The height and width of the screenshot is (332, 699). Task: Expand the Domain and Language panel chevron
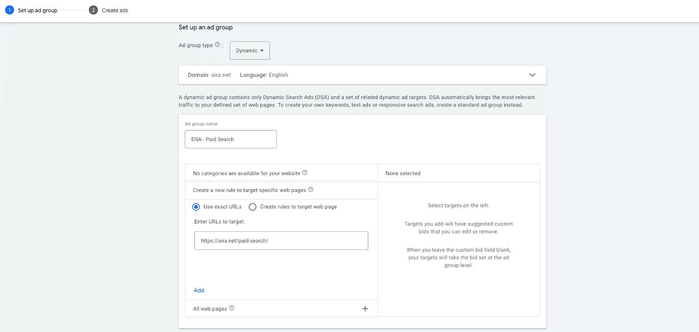pos(532,75)
